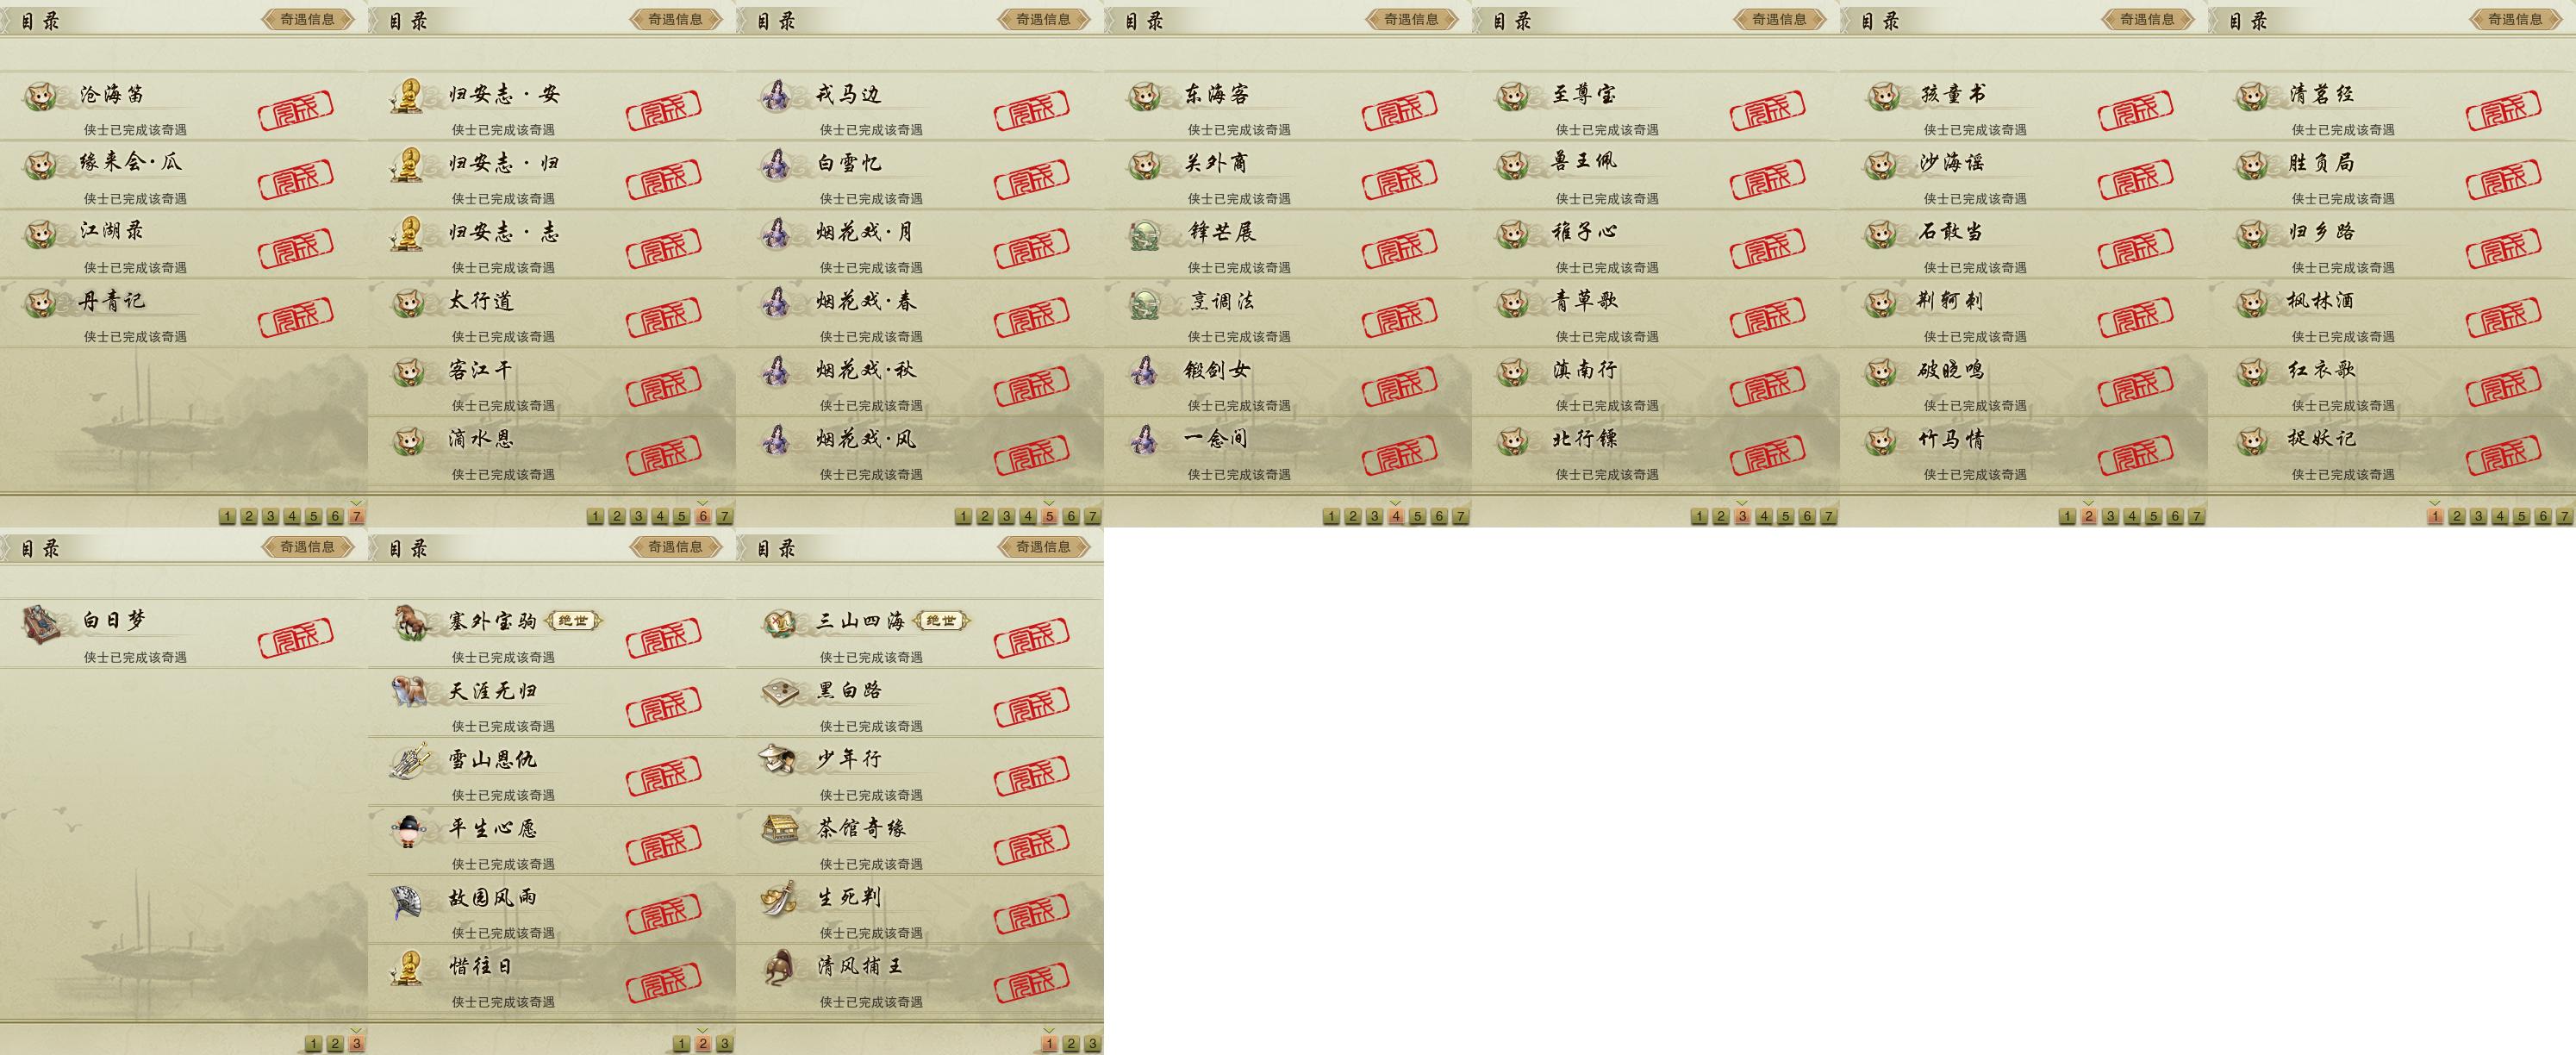The width and height of the screenshot is (2576, 1055).
Task: Click the 绝世 badge next to 三山四海
Action: [x=941, y=621]
